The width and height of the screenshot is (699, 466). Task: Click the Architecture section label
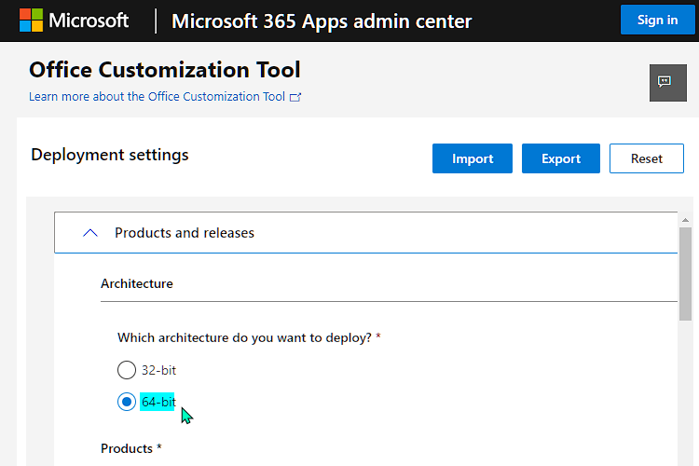(x=137, y=283)
